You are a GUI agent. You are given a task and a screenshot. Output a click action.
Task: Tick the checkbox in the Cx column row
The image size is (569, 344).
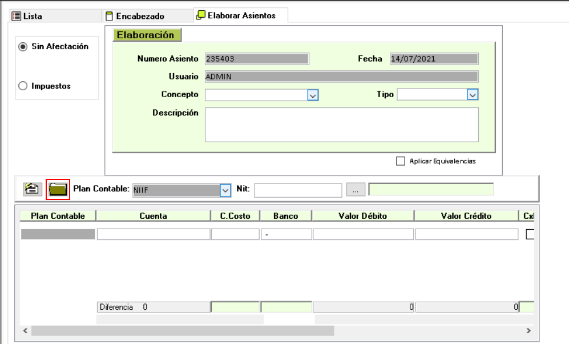tap(530, 234)
